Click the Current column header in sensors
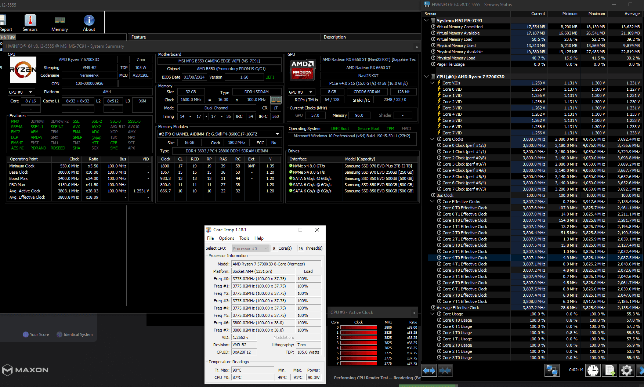Screen dimensions: 644x387 click(x=529, y=14)
